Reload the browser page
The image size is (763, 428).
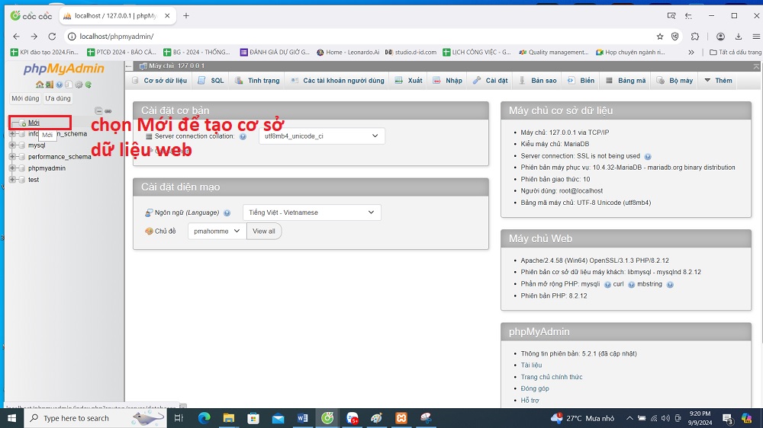tap(52, 37)
